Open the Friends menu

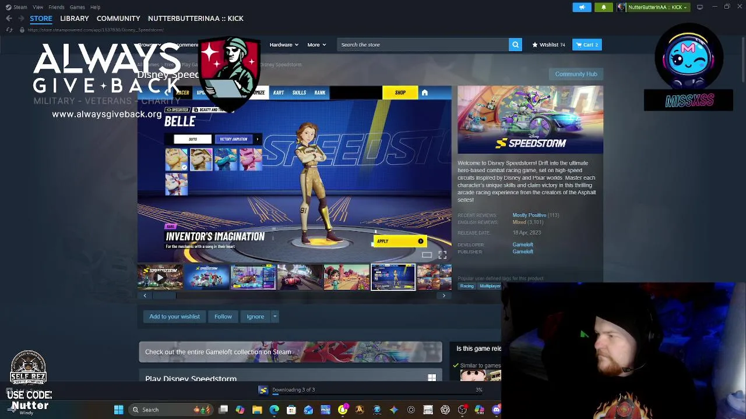(x=57, y=7)
